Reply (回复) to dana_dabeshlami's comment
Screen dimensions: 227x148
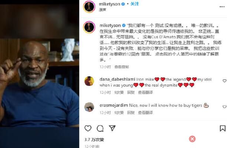pyautogui.click(x=131, y=92)
